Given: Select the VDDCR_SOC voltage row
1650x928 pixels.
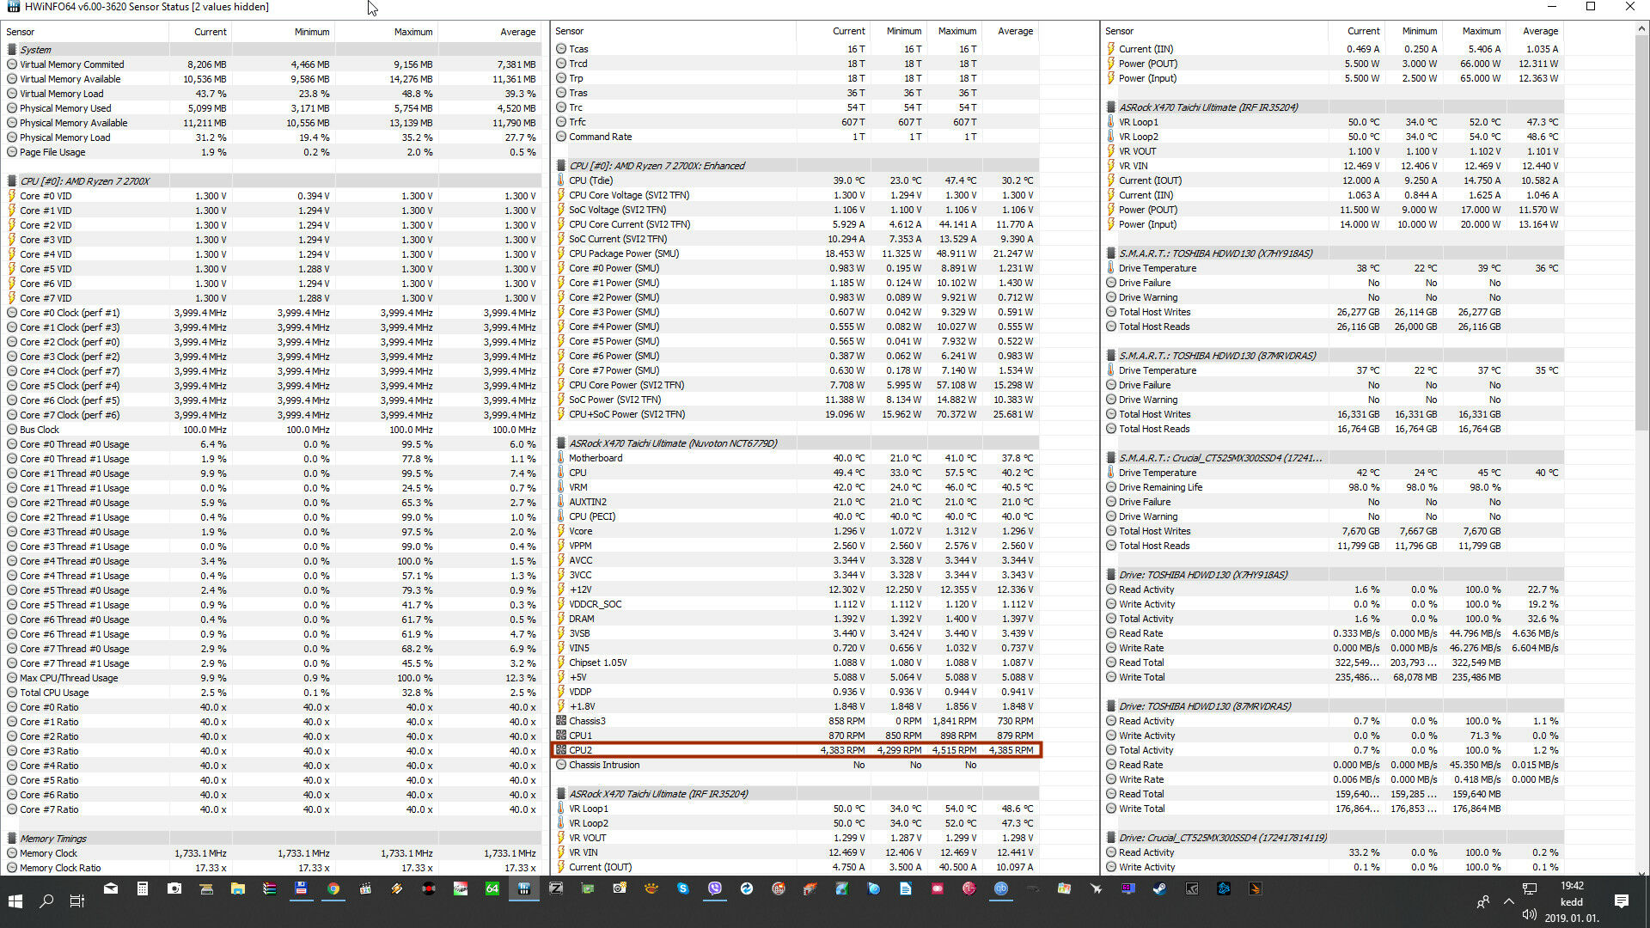Looking at the screenshot, I should [795, 604].
